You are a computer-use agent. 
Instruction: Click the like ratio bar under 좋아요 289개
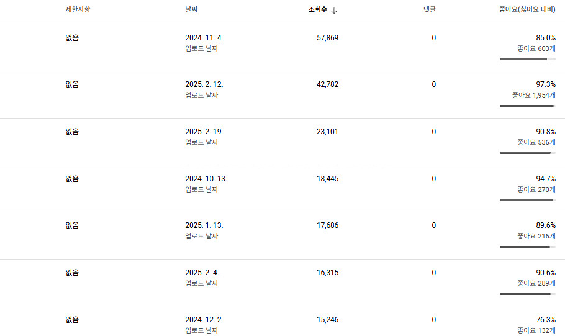(527, 294)
